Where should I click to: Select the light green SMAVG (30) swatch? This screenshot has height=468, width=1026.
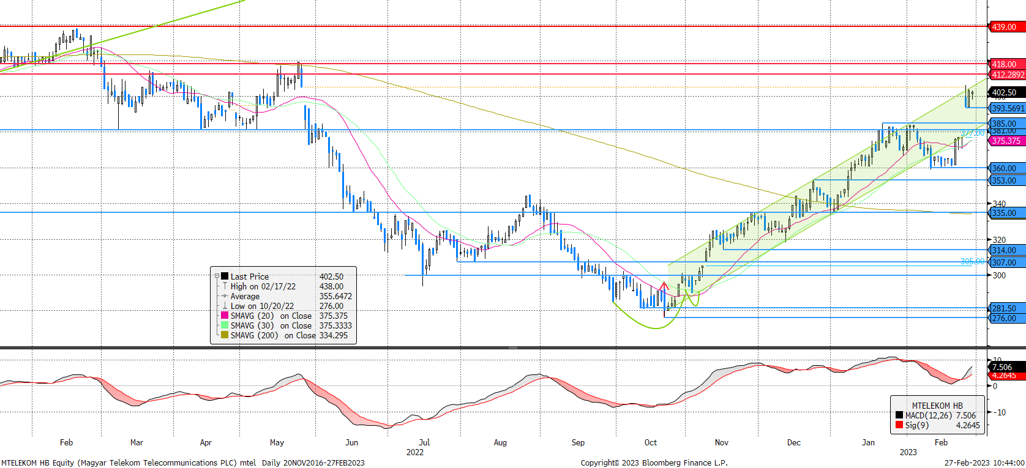pyautogui.click(x=225, y=325)
